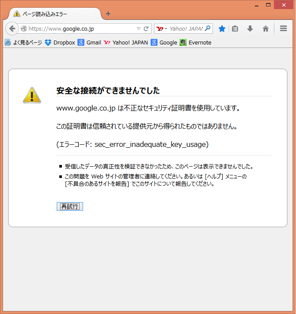Open the Yahoo search engine dropdown
Screen dimensions: 296x314
(x=161, y=29)
